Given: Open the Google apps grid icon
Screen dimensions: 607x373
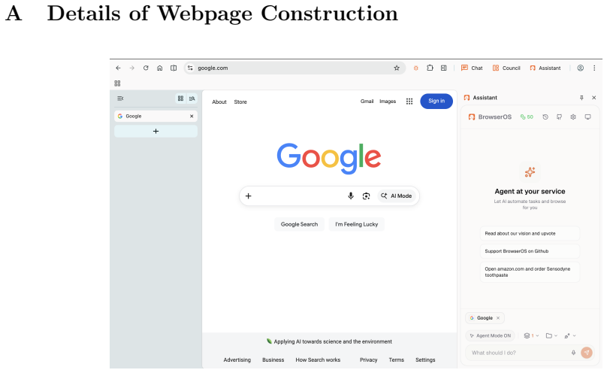Looking at the screenshot, I should click(x=409, y=102).
